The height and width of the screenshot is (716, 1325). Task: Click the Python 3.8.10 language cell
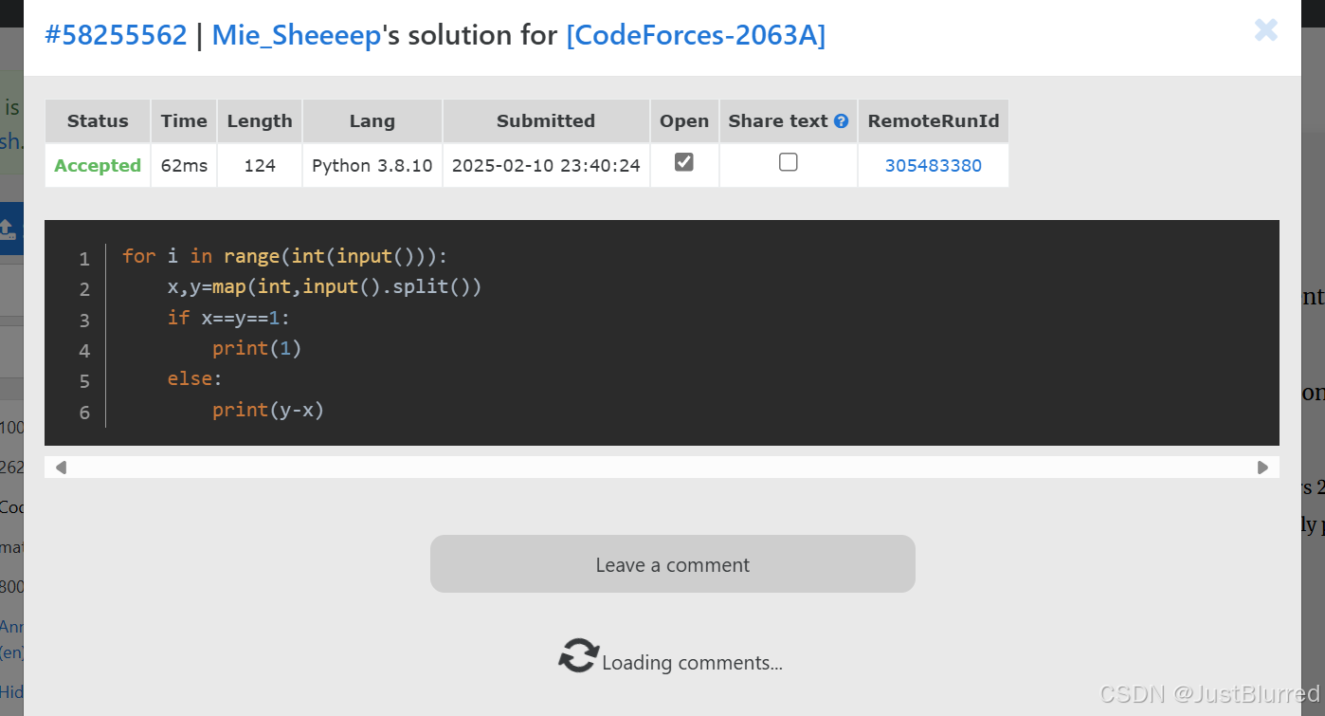(x=372, y=165)
